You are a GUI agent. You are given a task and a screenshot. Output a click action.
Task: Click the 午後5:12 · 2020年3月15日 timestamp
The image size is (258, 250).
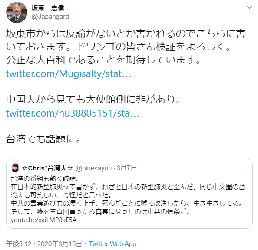[44, 244]
